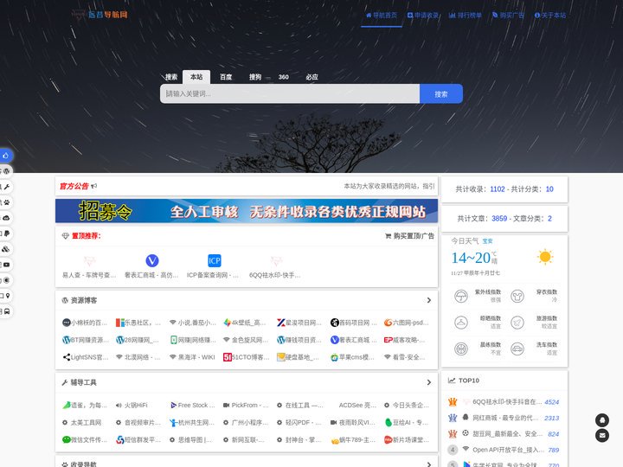This screenshot has width=623, height=467.
Task: Open the 六图网-psd link
Action: point(407,323)
